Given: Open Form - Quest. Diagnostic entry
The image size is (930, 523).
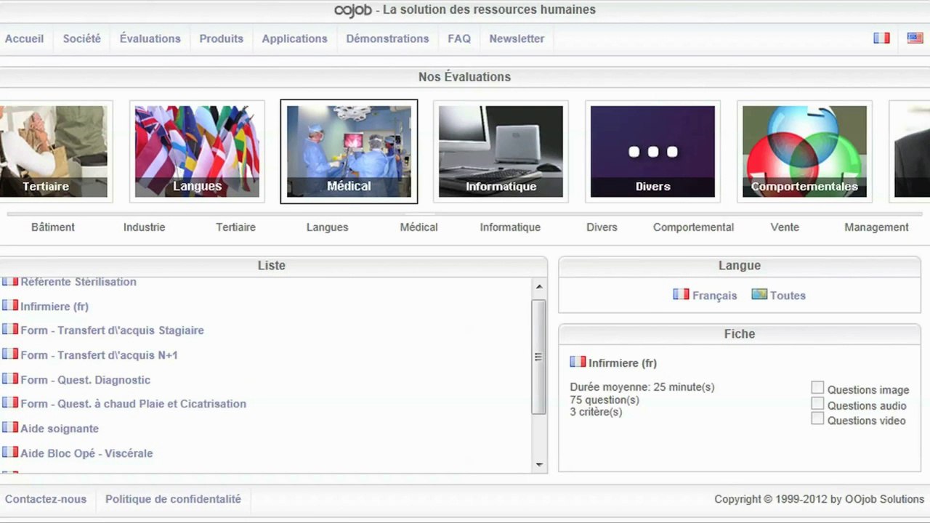Looking at the screenshot, I should 85,380.
